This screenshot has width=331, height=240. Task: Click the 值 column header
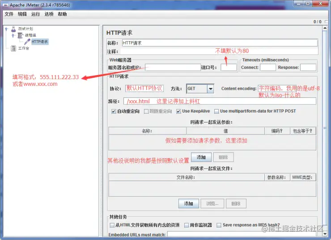point(225,131)
